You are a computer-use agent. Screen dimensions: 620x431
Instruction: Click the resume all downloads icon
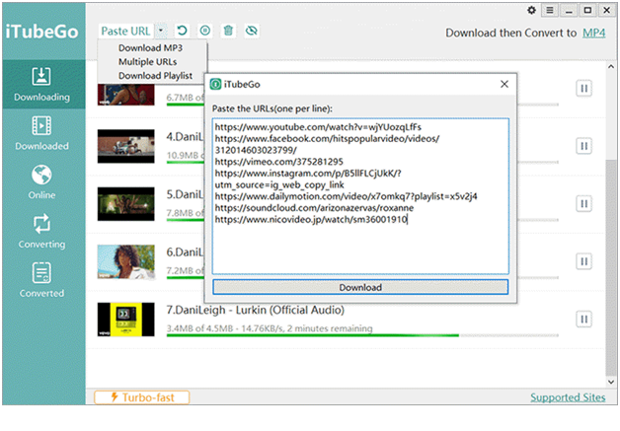point(182,31)
